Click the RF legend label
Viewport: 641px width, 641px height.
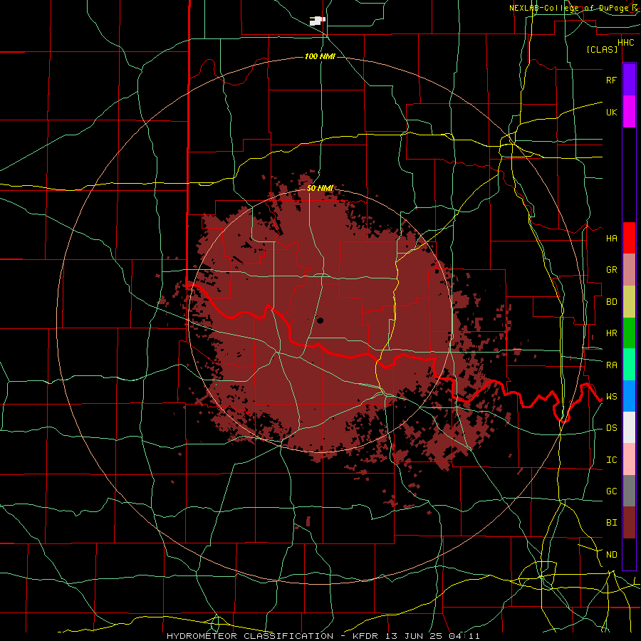(x=611, y=80)
